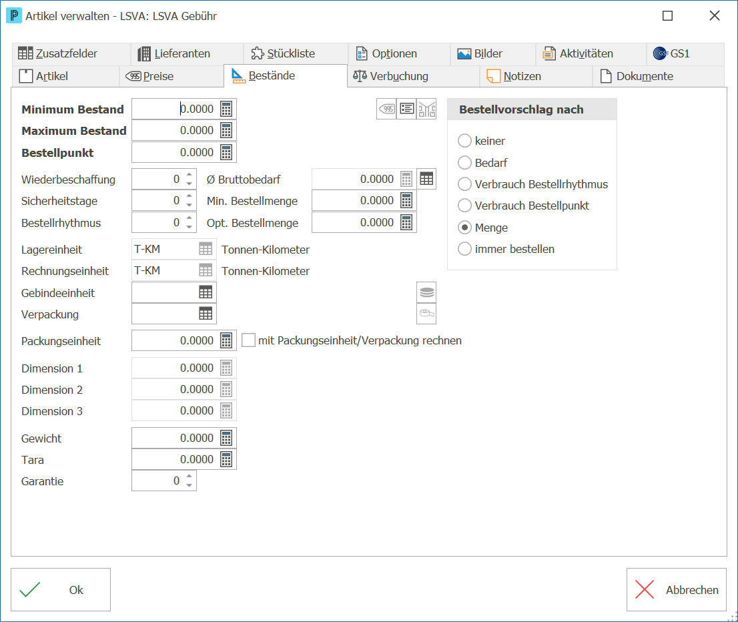Open lookup table for Rechnungseinheit
The height and width of the screenshot is (622, 738).
pos(206,270)
